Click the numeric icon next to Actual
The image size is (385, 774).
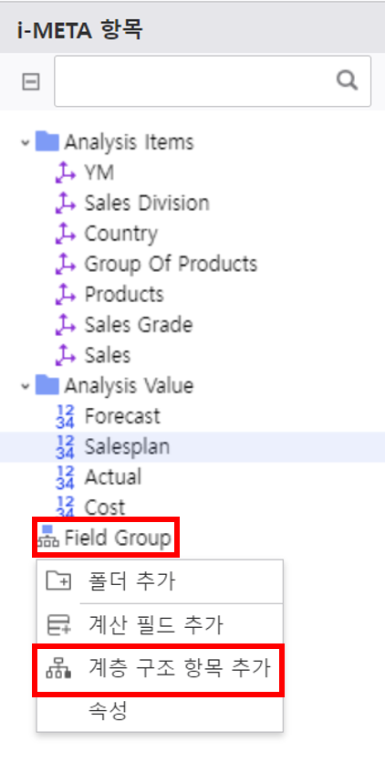pos(65,477)
